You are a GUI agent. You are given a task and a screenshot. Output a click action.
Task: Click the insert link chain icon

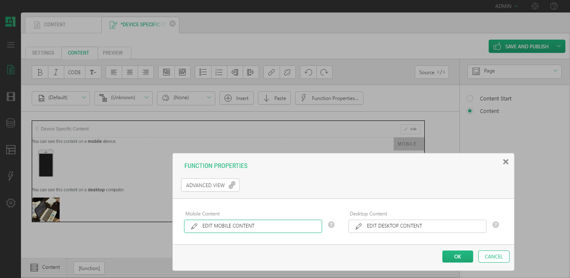pos(271,72)
